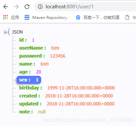Reload the page with the refresh icon
136x126 pixels.
coord(27,7)
